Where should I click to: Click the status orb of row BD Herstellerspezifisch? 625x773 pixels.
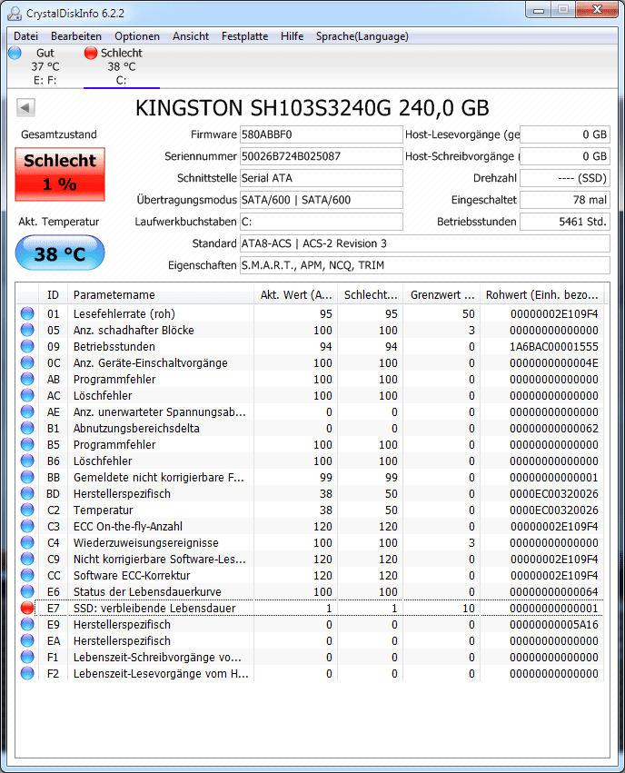[x=27, y=493]
